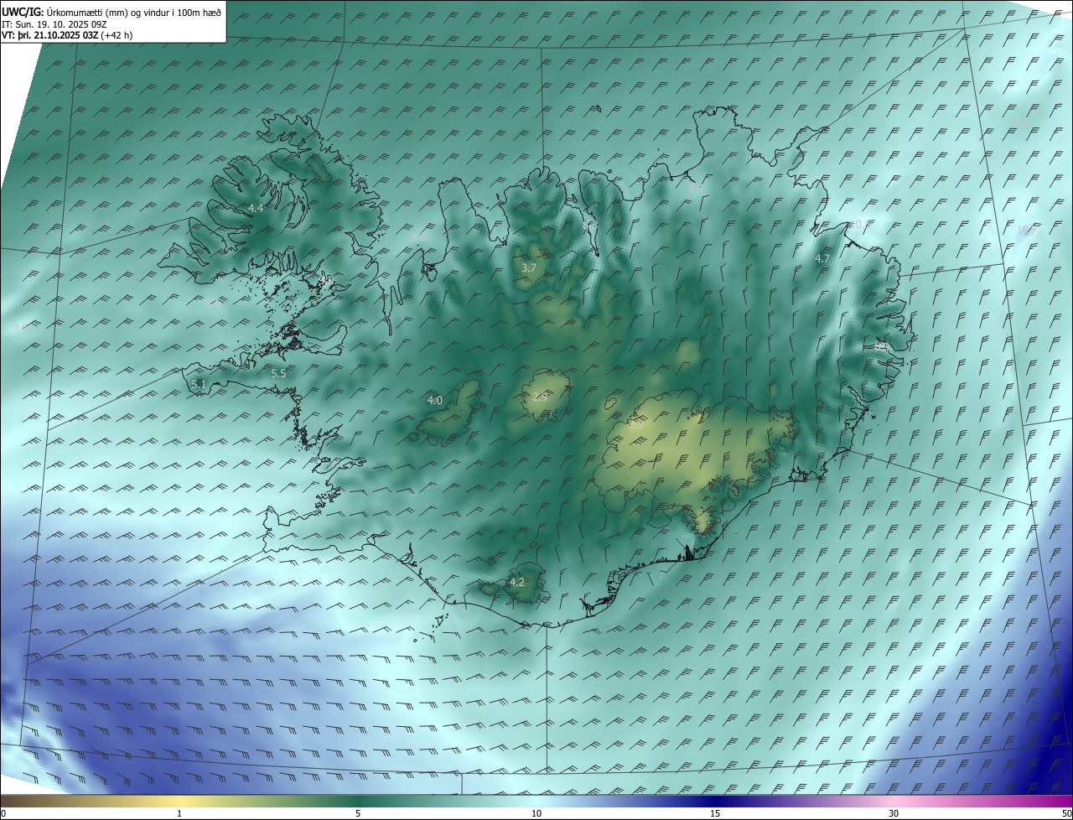Click the 3.7 value on the map

[x=528, y=267]
